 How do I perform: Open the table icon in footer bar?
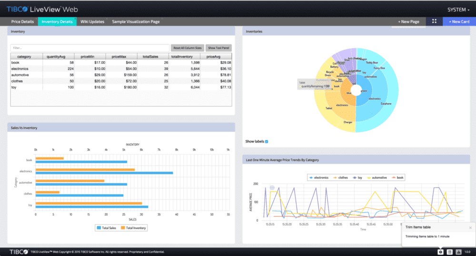coord(450,252)
